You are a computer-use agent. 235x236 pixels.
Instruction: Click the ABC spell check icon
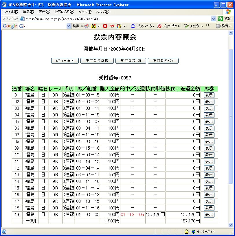[186, 26]
